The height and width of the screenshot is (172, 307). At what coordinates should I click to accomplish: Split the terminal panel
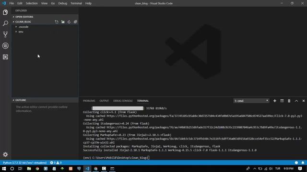282,101
